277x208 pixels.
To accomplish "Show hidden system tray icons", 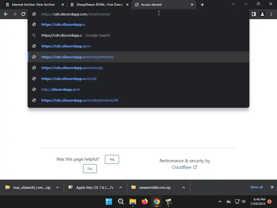I will coord(220,201).
